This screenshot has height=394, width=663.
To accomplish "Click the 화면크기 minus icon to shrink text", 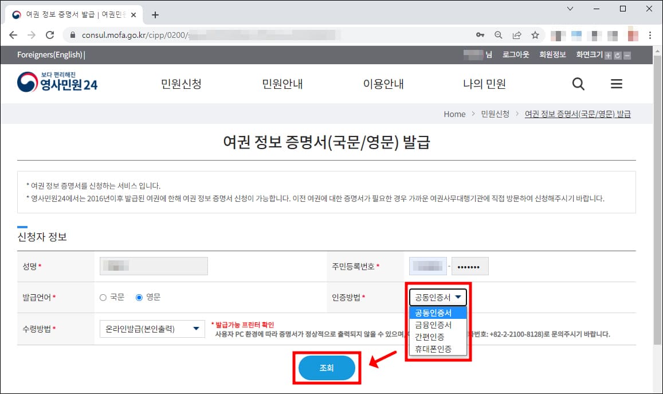I will (x=627, y=55).
